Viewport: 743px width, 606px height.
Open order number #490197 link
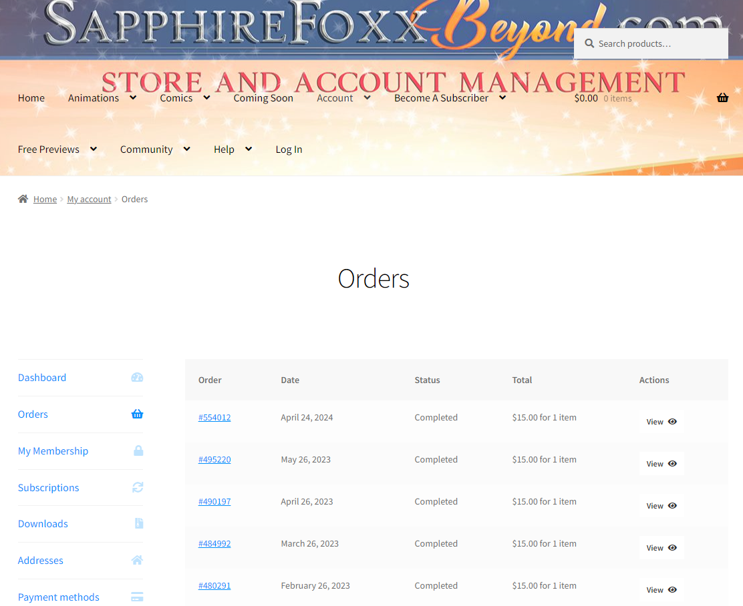214,501
